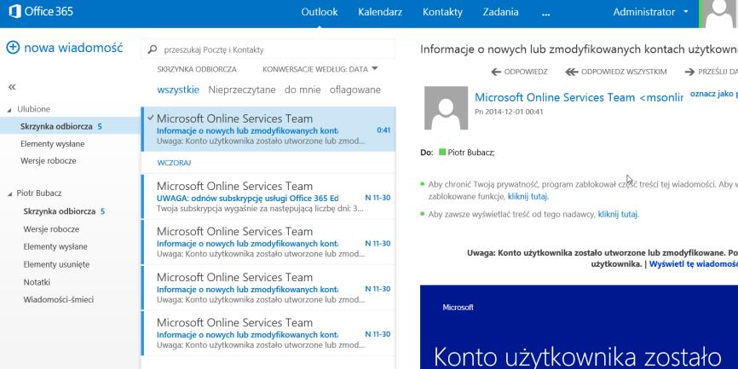Screen dimensions: 738x369
Task: Open the UWAGA: odnów subskrypcję message
Action: (x=268, y=196)
